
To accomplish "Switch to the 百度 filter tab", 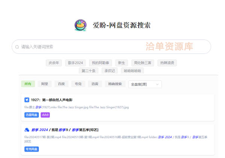I will [x=61, y=84].
